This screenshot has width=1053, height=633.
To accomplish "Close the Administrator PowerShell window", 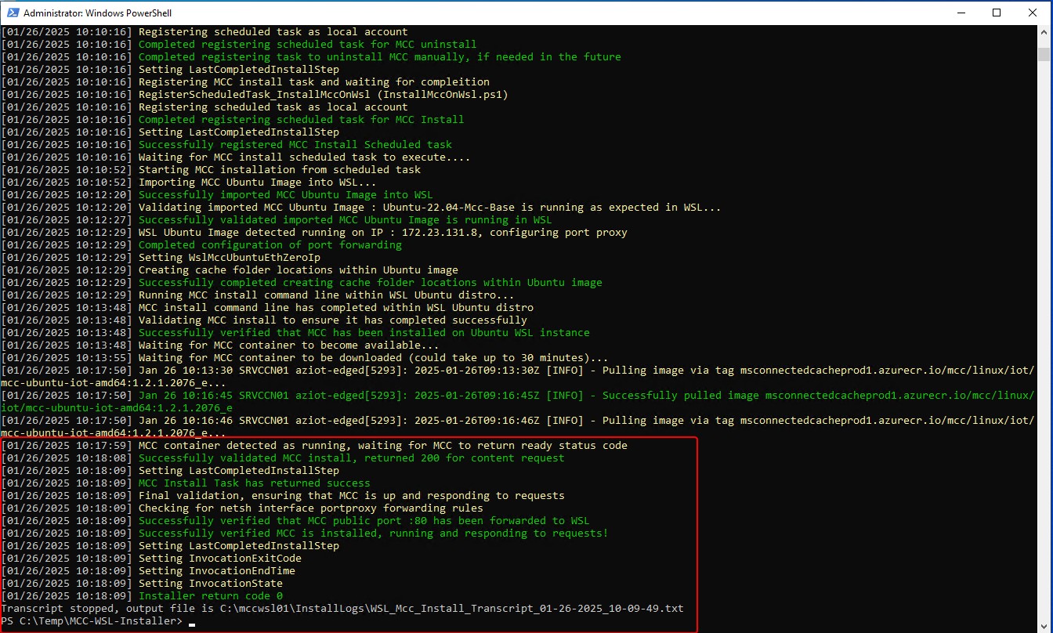I will click(1033, 13).
